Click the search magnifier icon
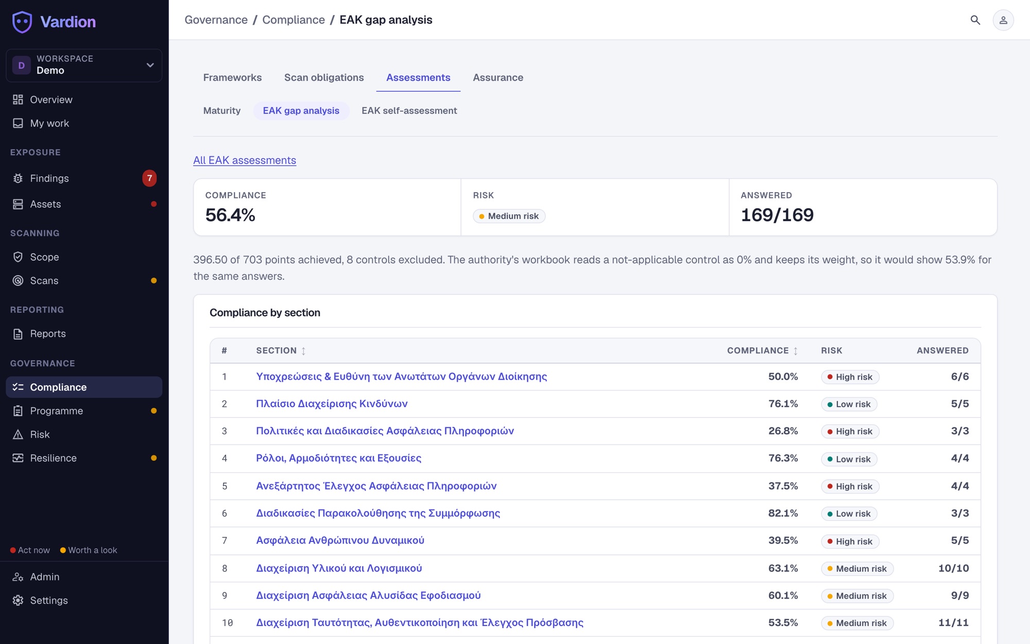The height and width of the screenshot is (644, 1030). pos(975,20)
